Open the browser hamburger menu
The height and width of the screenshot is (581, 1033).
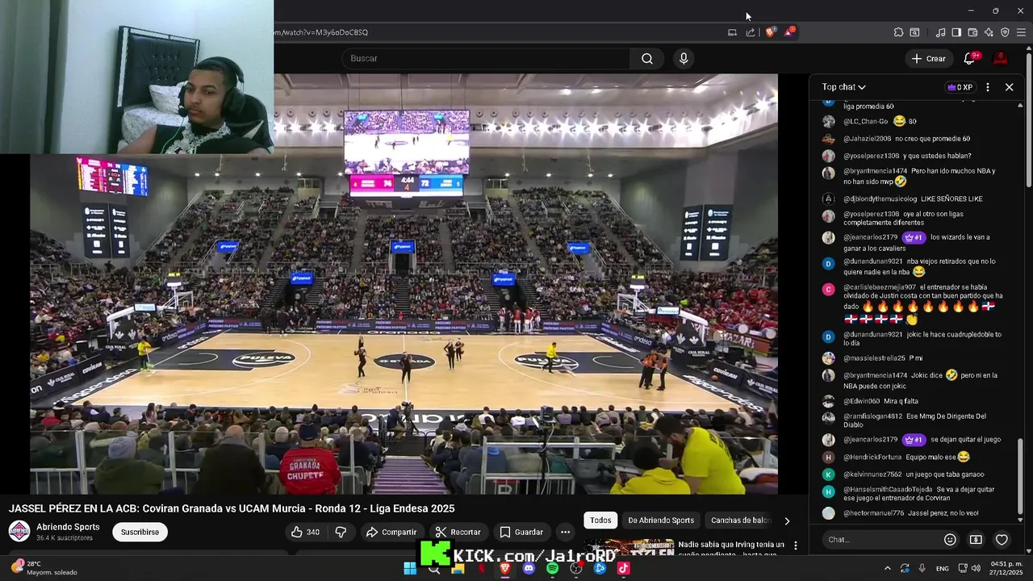[1022, 32]
